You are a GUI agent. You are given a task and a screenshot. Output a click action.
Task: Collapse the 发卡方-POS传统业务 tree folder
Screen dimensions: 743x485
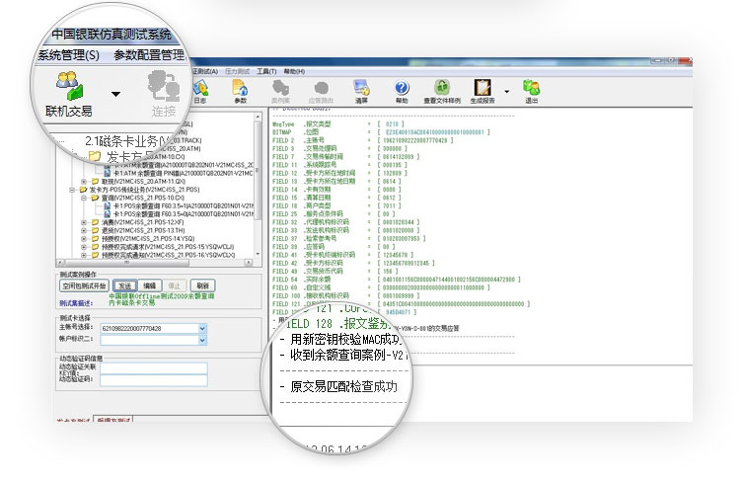point(72,190)
